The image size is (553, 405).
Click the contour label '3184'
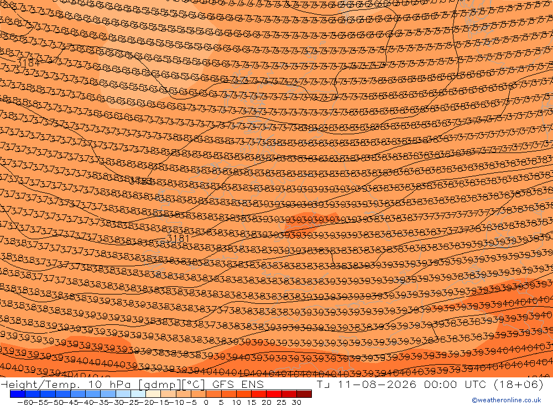pos(28,63)
